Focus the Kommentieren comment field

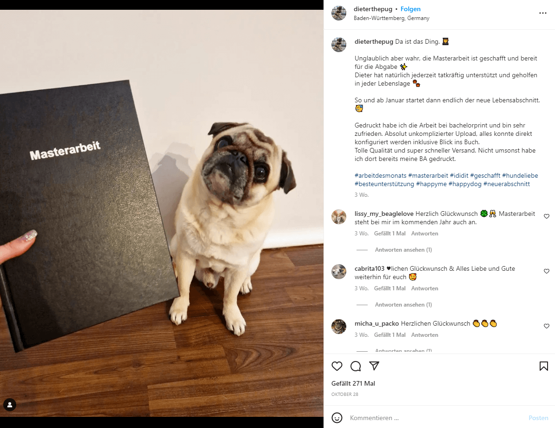pyautogui.click(x=436, y=418)
